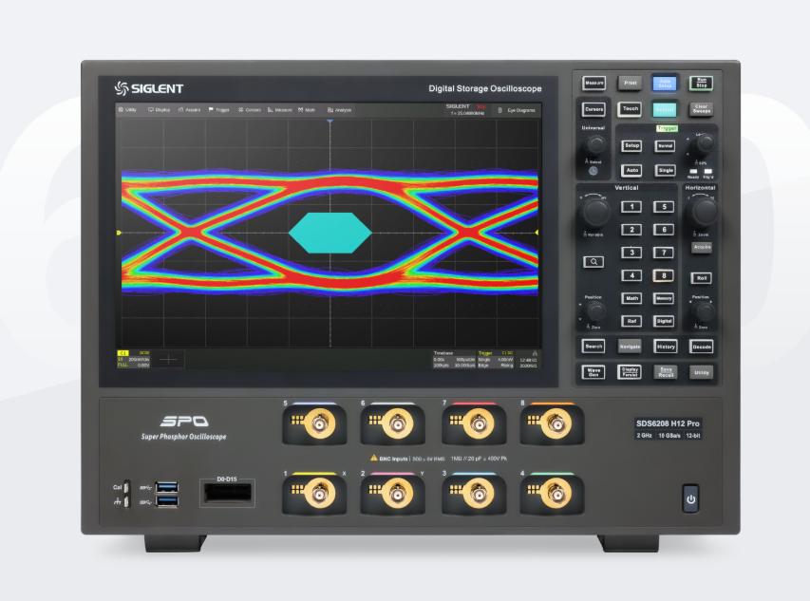
Task: Open the Trigger menu on screen
Action: tap(219, 110)
